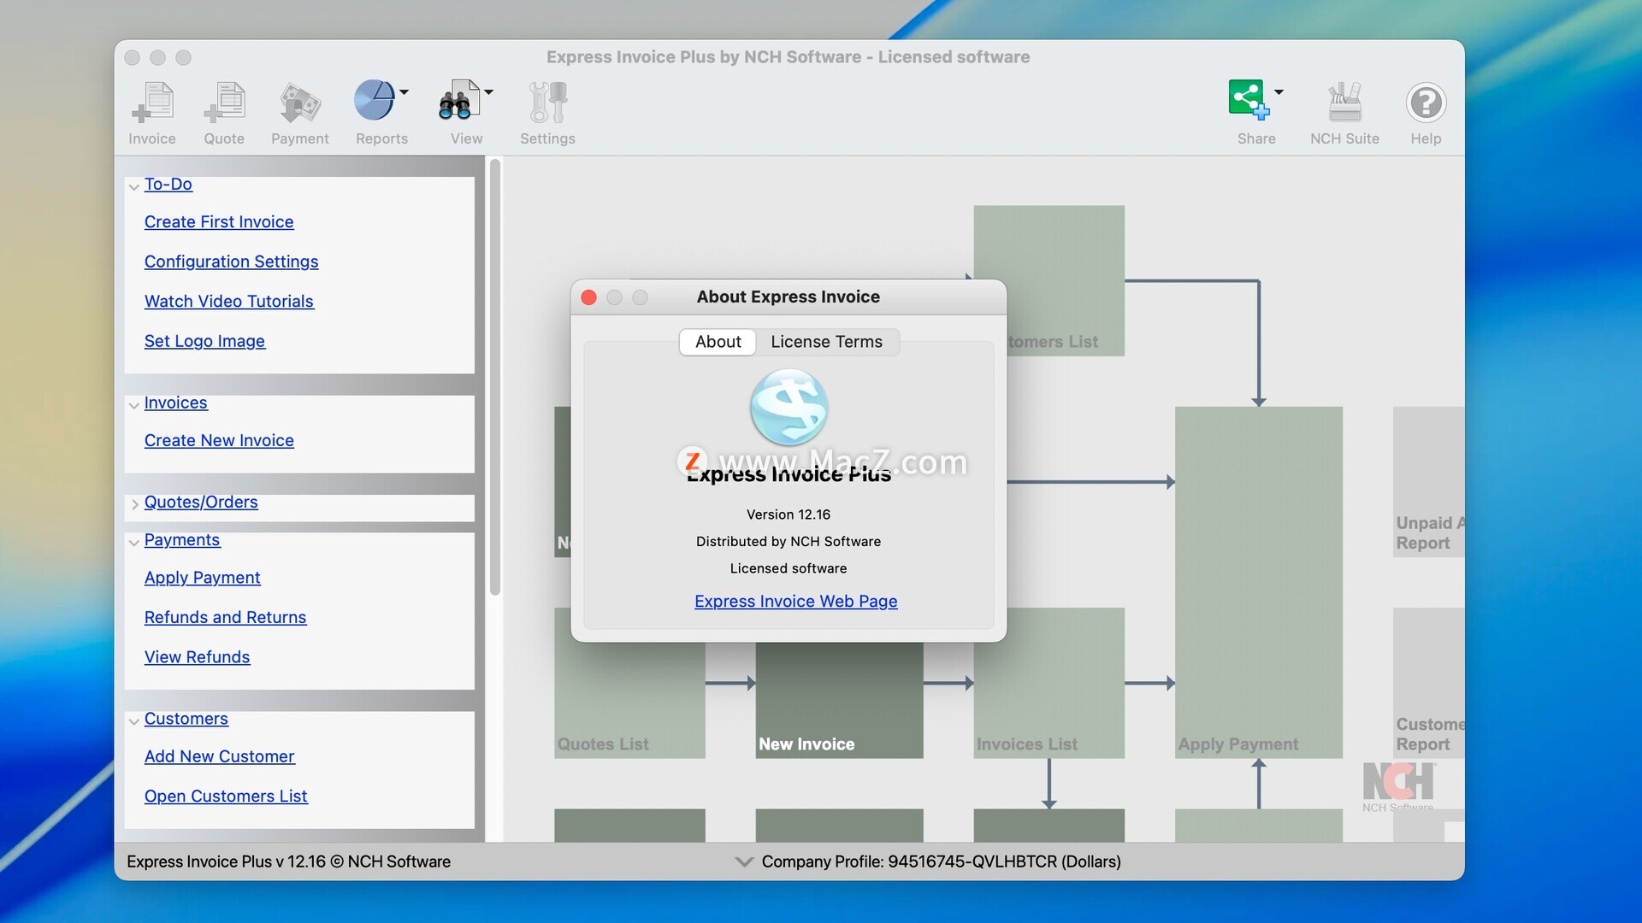The image size is (1642, 923).
Task: Switch to the License Terms tab
Action: tap(826, 342)
